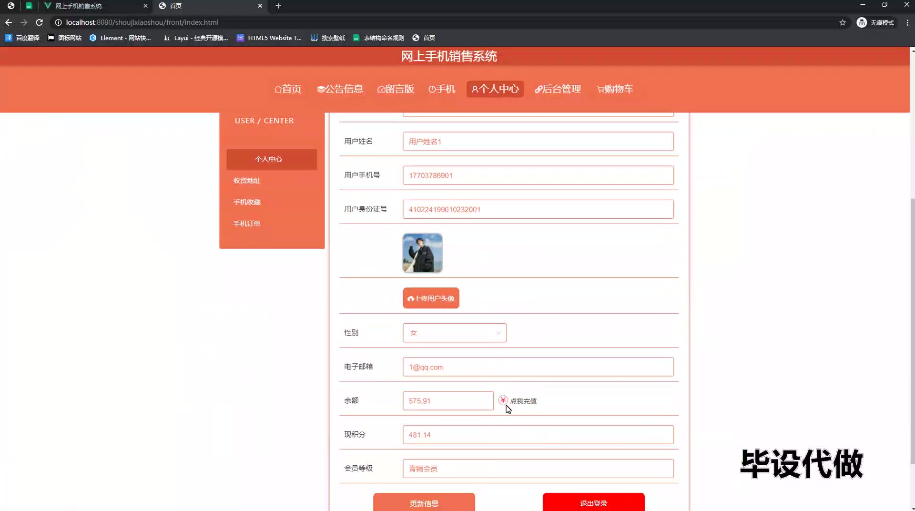Open the 搜索壁纸 bookmark

point(328,38)
